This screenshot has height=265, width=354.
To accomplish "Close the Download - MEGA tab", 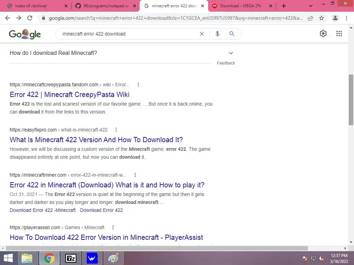I will coord(271,6).
